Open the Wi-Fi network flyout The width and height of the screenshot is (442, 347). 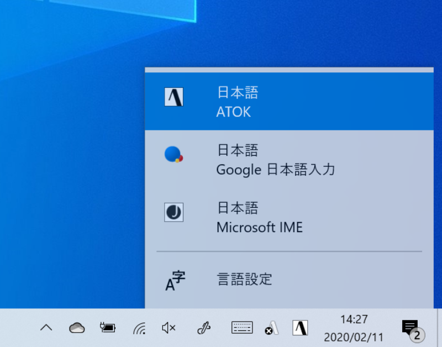point(139,328)
